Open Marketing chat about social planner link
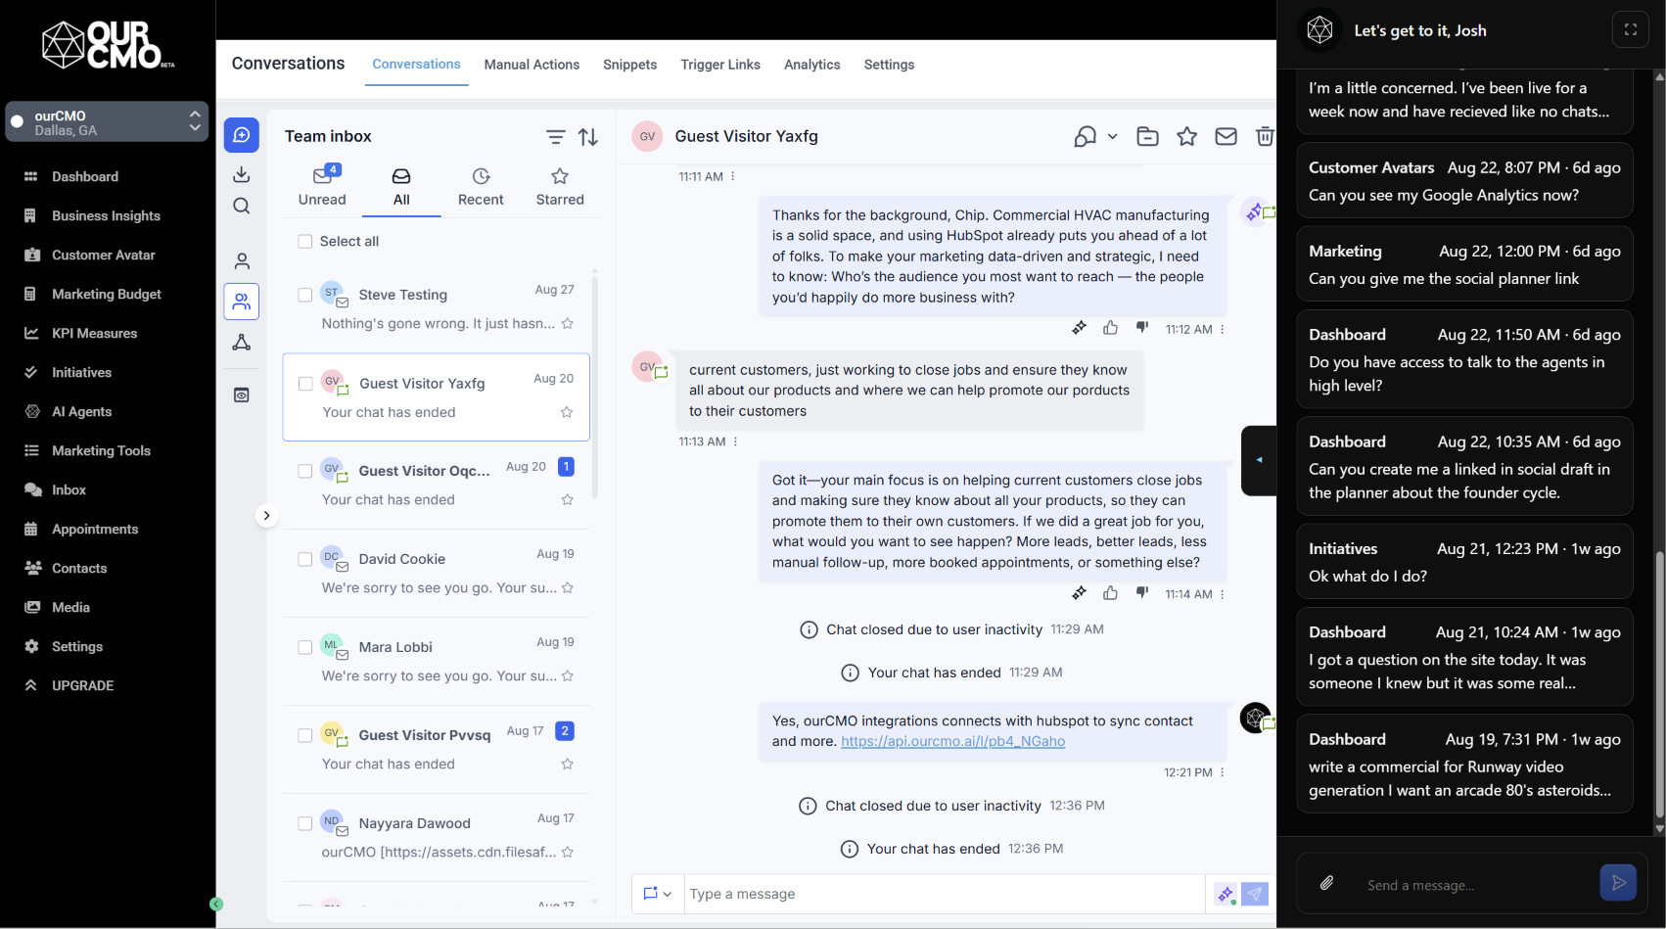 (x=1464, y=264)
